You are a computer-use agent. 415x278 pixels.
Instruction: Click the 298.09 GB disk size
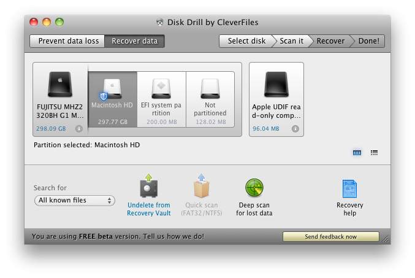pos(51,129)
